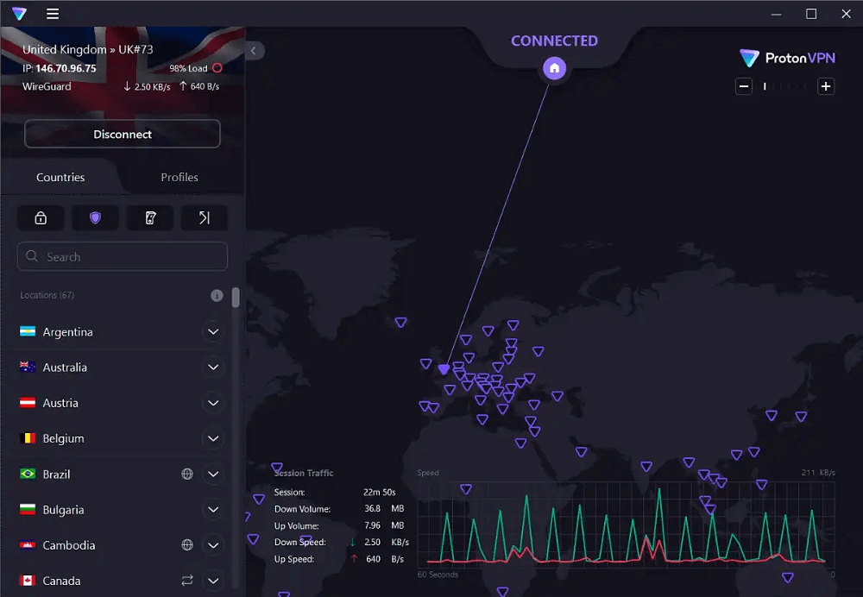Maximize the Proton VPN window
Screen dimensions: 863x597
click(811, 14)
